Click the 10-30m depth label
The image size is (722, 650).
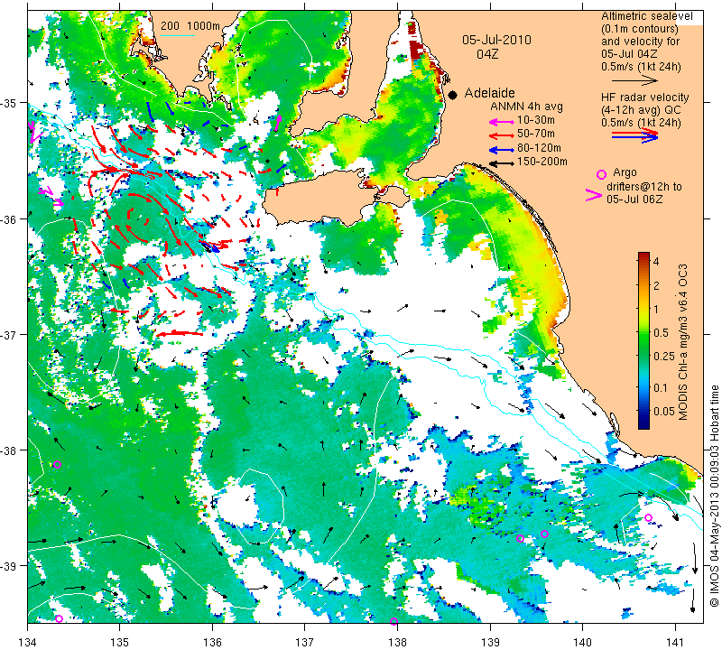536,120
